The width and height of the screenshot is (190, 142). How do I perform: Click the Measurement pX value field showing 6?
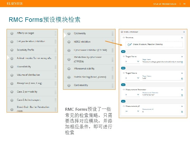(x=161, y=111)
